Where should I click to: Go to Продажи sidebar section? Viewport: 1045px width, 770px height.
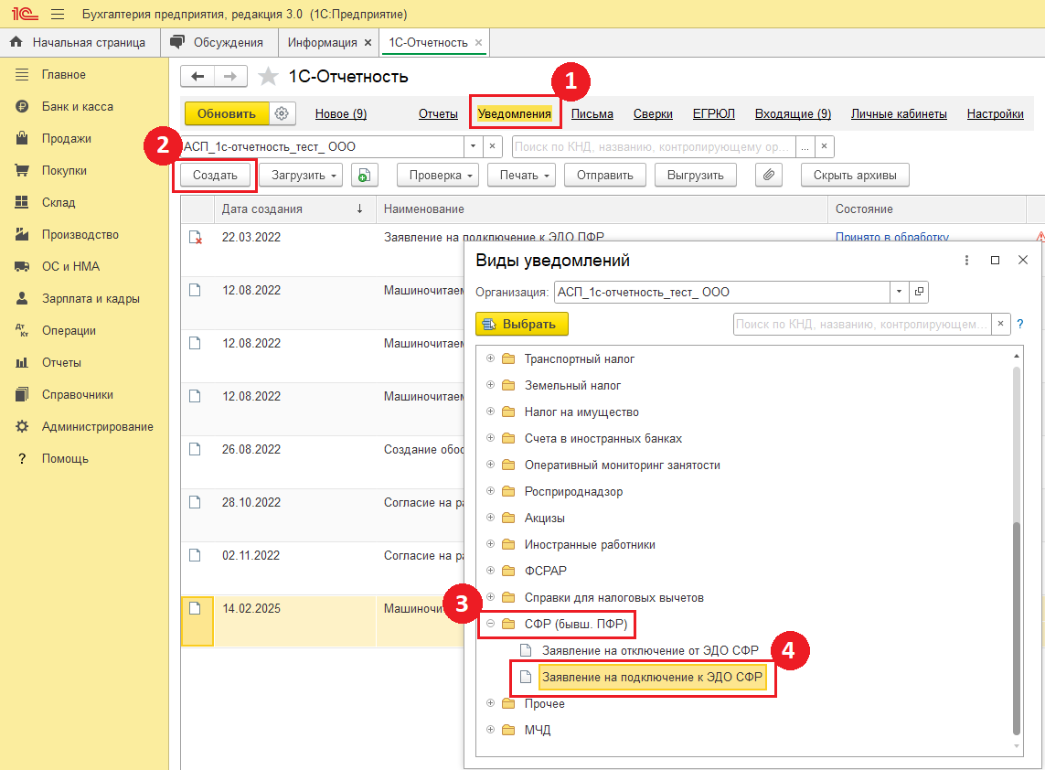67,139
